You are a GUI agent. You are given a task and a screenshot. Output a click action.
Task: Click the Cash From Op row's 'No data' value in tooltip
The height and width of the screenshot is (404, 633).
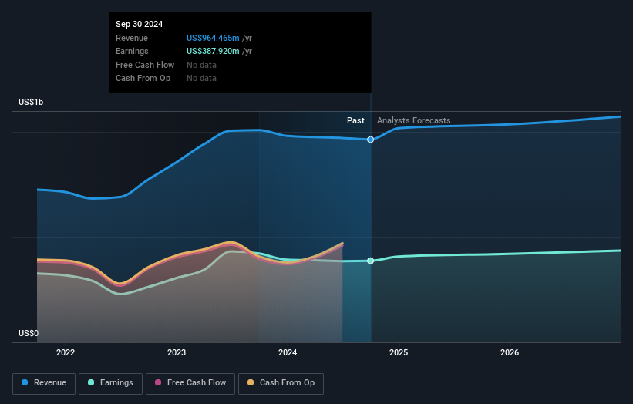click(x=201, y=79)
